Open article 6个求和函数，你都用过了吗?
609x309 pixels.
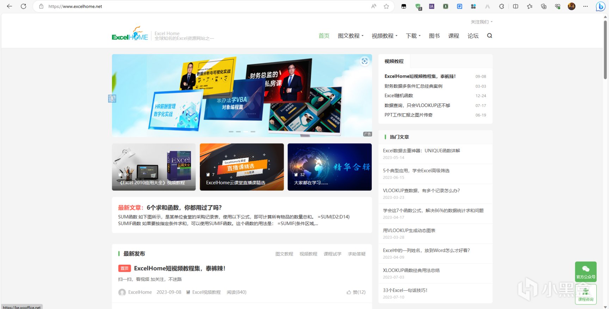(184, 208)
